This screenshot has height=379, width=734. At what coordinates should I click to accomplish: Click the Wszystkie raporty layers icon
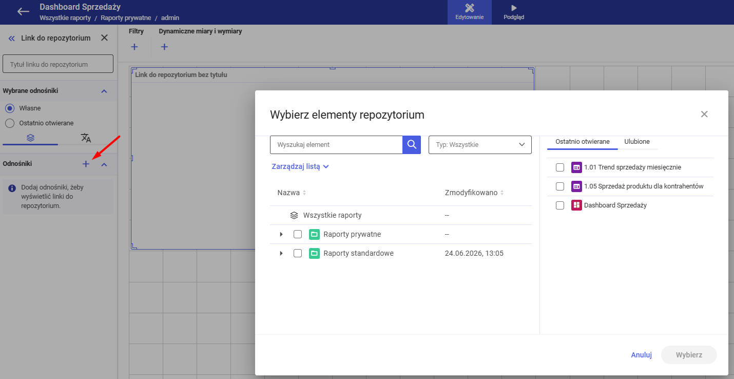coord(294,215)
